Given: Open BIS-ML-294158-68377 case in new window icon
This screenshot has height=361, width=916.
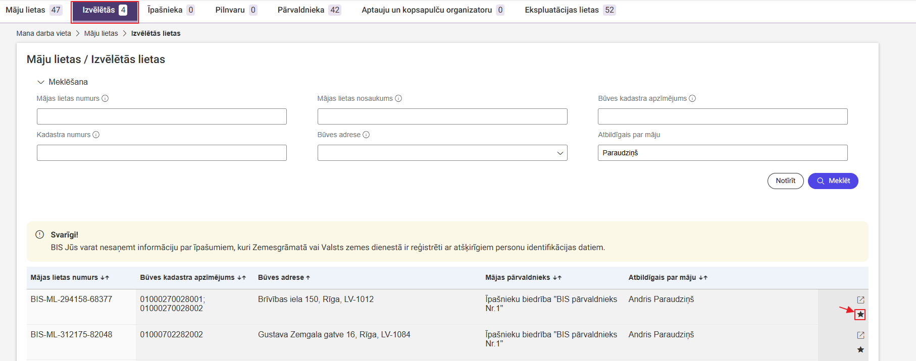Looking at the screenshot, I should point(860,300).
